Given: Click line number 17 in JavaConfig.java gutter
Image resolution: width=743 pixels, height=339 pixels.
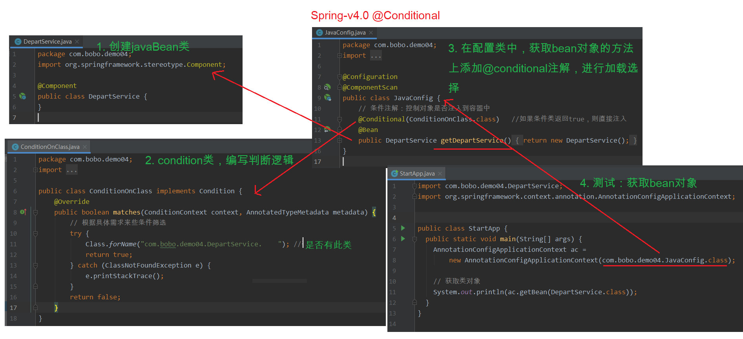Looking at the screenshot, I should pyautogui.click(x=318, y=161).
